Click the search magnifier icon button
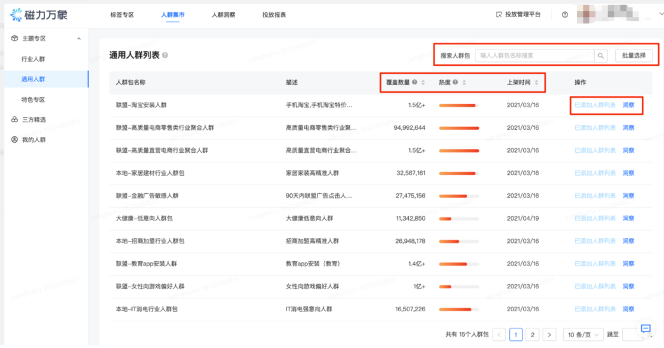This screenshot has width=664, height=348. 601,56
